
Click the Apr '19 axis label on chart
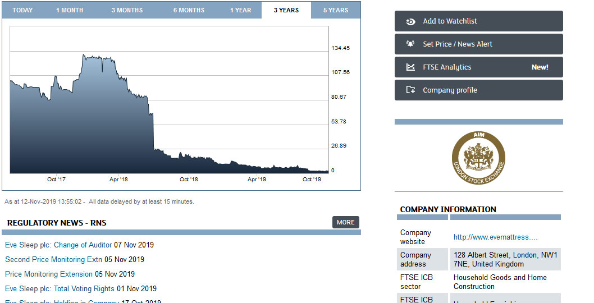tap(257, 179)
